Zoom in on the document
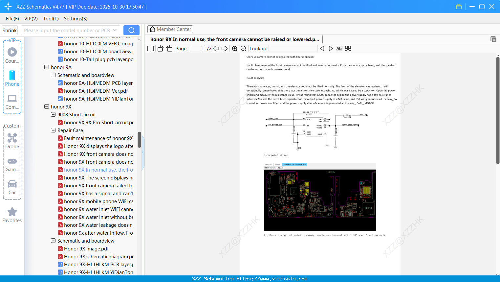 (235, 48)
